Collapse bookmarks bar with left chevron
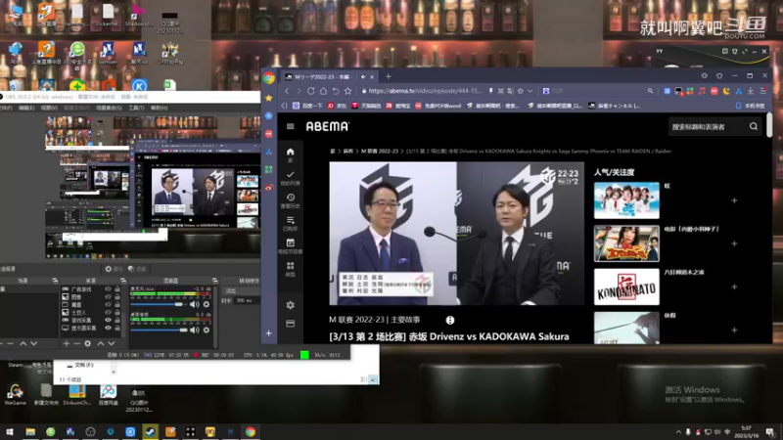 coord(284,106)
